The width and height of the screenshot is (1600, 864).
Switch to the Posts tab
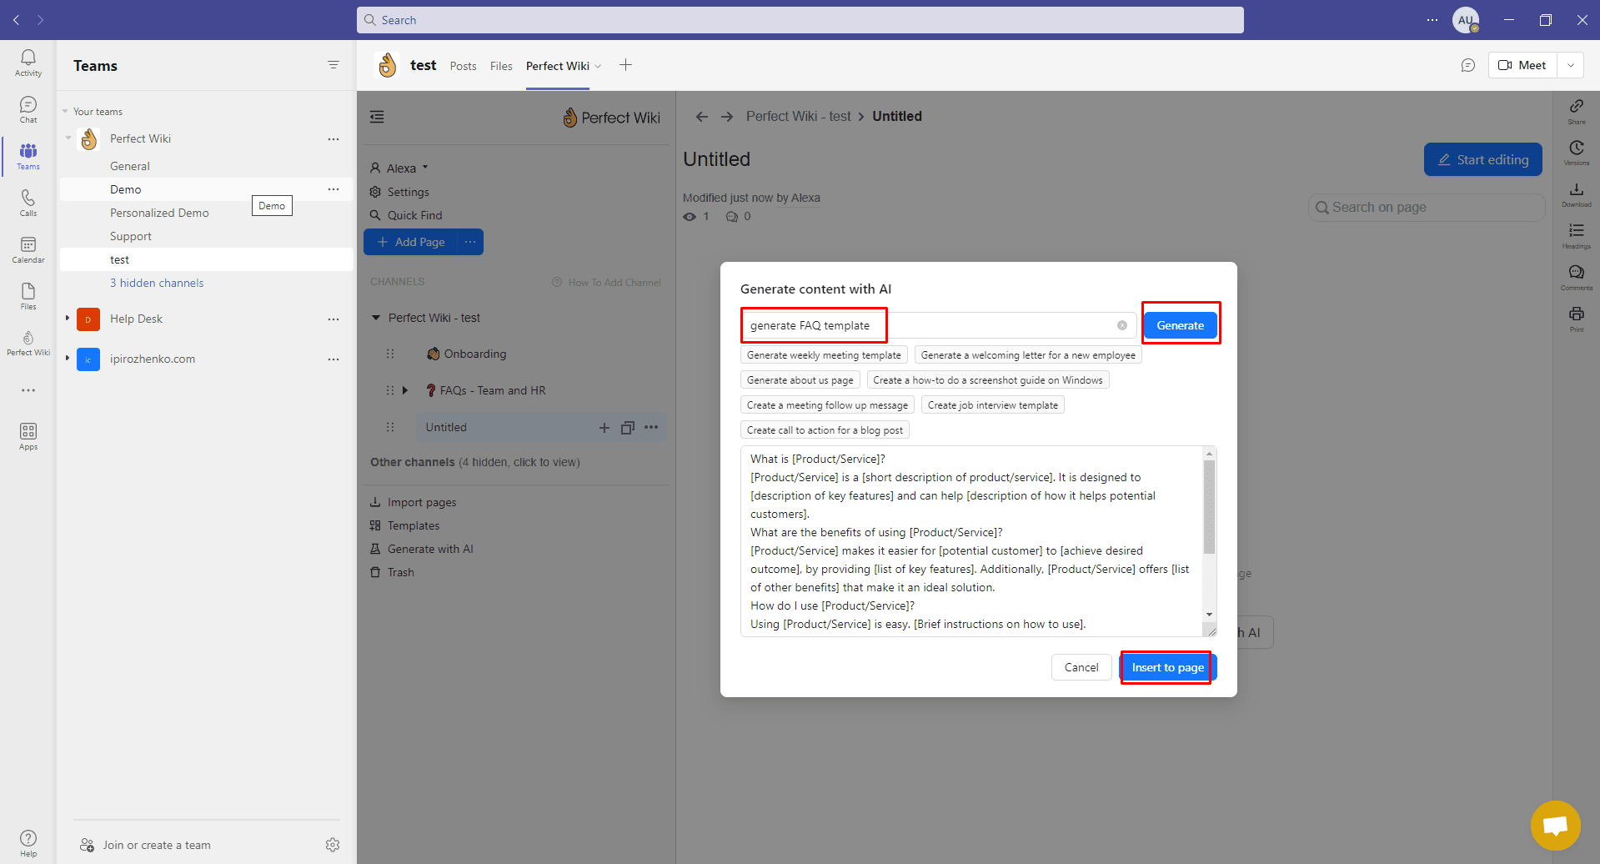[463, 66]
